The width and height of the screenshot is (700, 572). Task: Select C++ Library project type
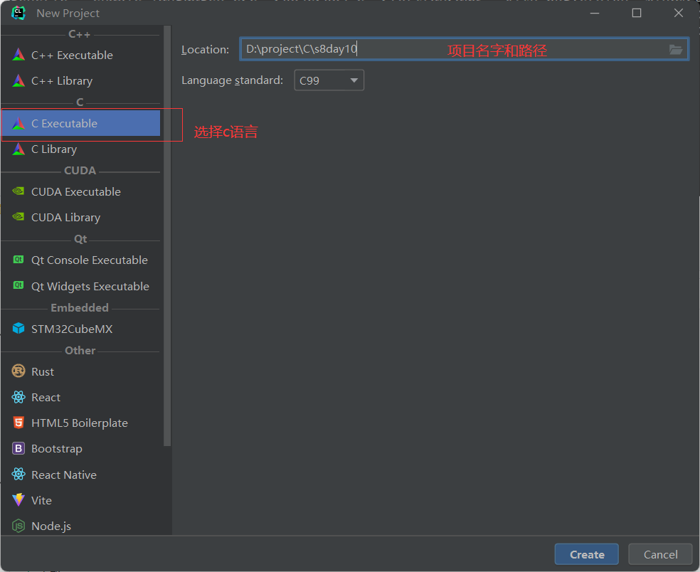[80, 81]
